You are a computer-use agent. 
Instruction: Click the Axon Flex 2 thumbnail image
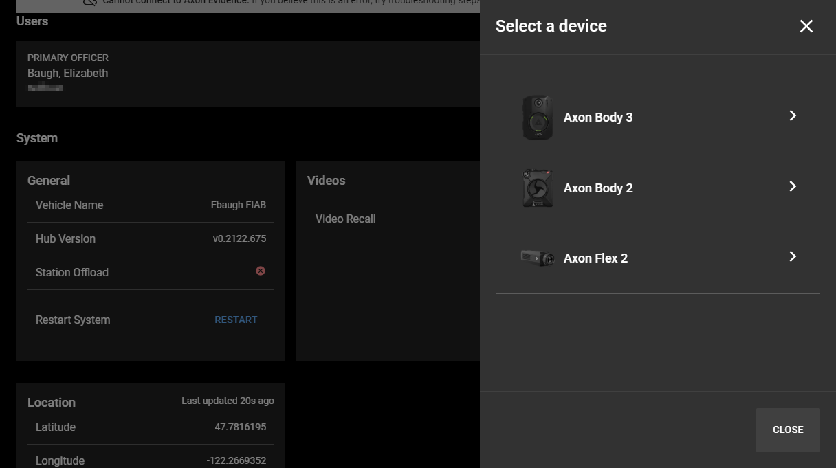coord(538,258)
